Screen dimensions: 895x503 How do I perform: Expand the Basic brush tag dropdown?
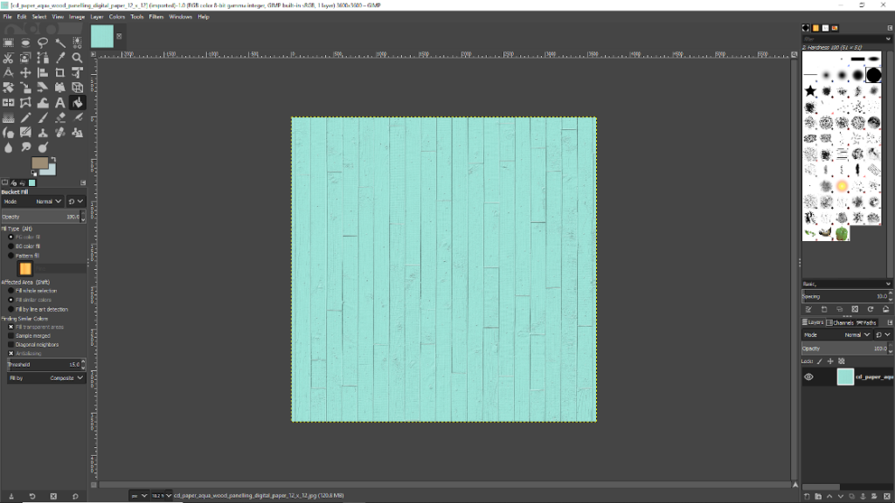[x=888, y=284]
